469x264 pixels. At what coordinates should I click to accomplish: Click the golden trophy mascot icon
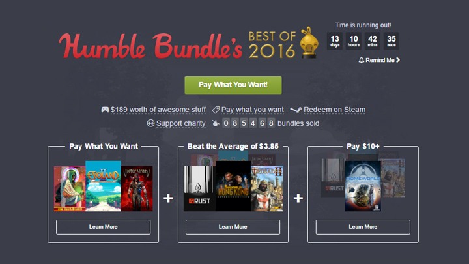[309, 42]
